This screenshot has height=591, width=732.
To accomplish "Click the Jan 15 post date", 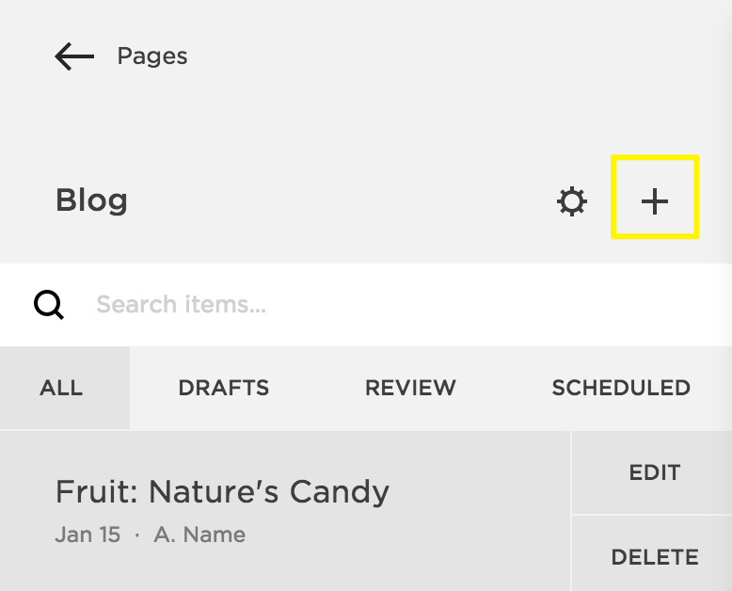I will pos(88,535).
